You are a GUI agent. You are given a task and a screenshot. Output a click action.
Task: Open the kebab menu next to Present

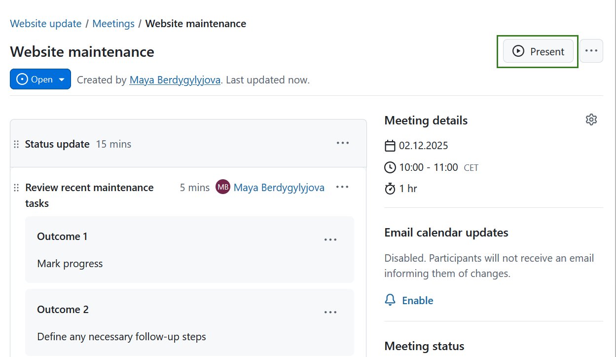pos(591,50)
